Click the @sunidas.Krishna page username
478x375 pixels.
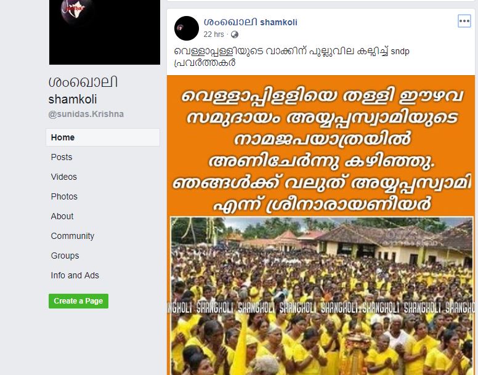point(86,115)
